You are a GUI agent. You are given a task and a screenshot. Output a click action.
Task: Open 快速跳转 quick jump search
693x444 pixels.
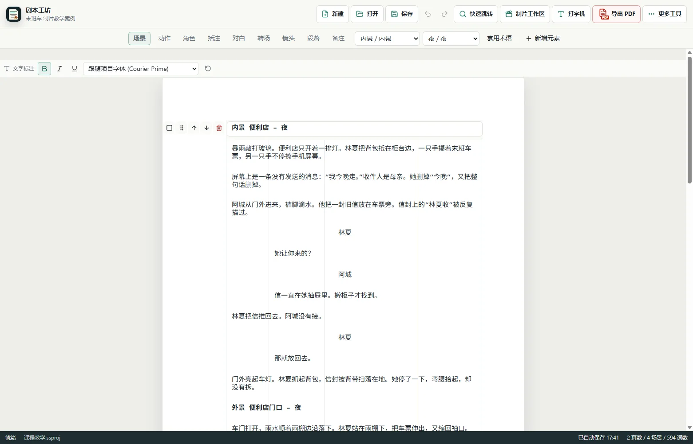[x=476, y=14]
